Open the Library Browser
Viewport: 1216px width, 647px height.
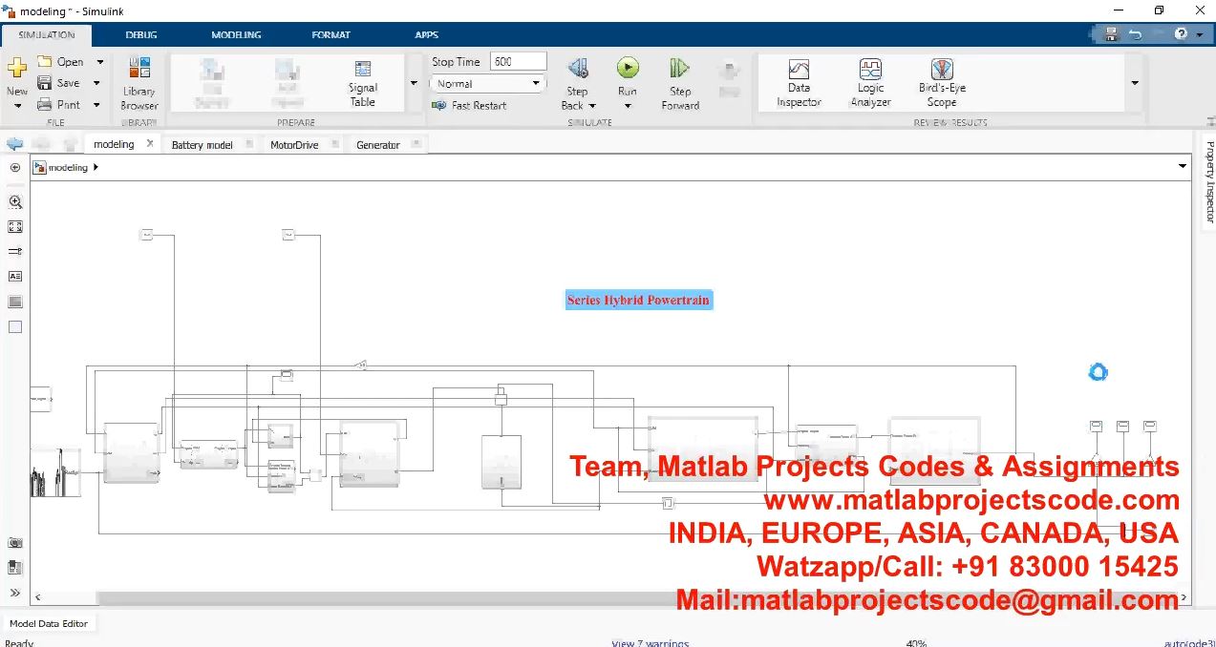139,84
